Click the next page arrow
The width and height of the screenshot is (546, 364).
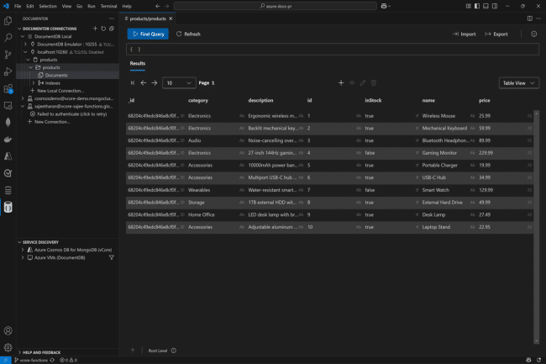click(155, 83)
